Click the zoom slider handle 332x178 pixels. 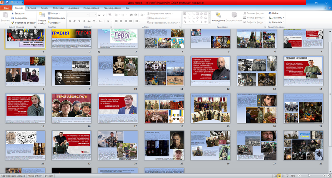[x=309, y=176]
